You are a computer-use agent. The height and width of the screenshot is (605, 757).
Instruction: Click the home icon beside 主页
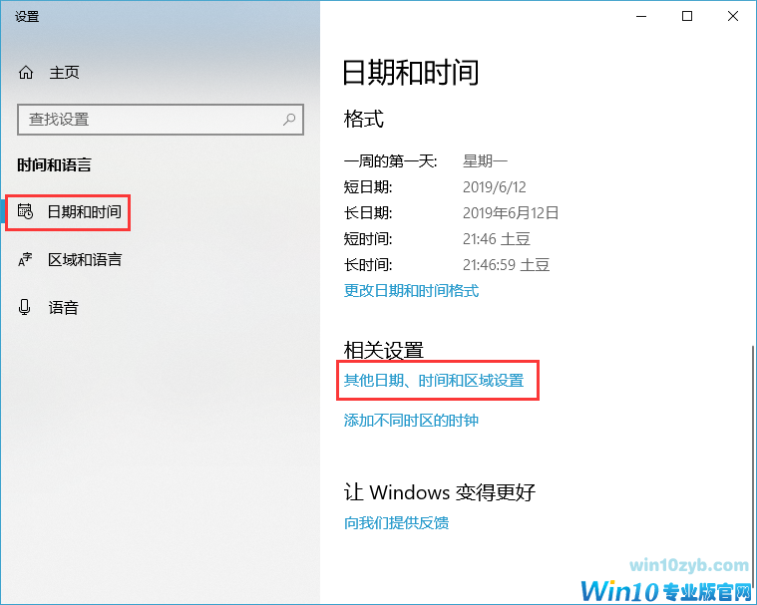(26, 73)
